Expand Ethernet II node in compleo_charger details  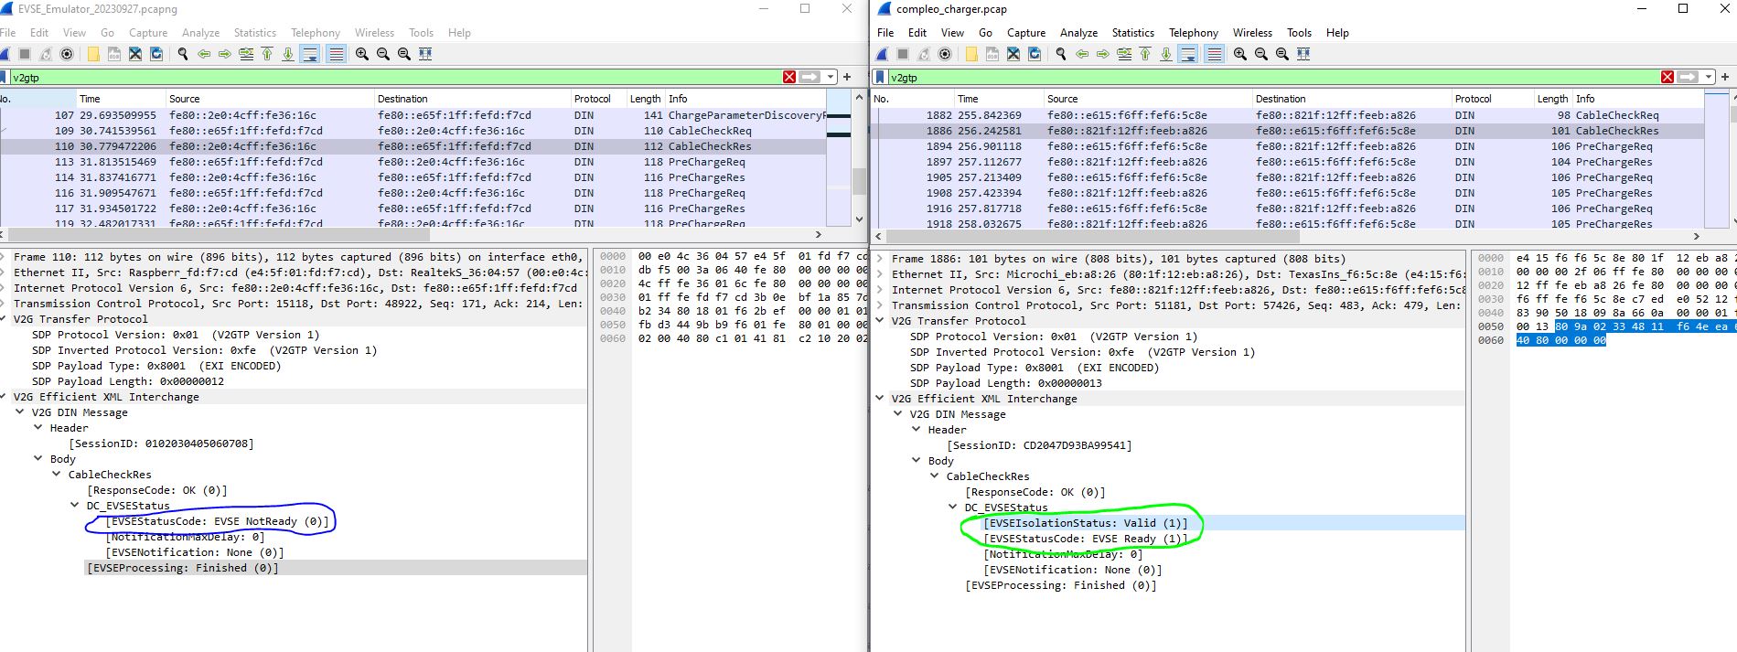point(880,274)
